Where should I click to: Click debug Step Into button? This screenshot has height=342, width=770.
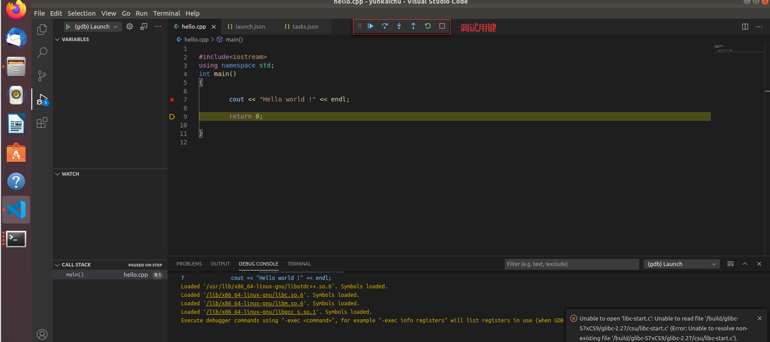[399, 26]
